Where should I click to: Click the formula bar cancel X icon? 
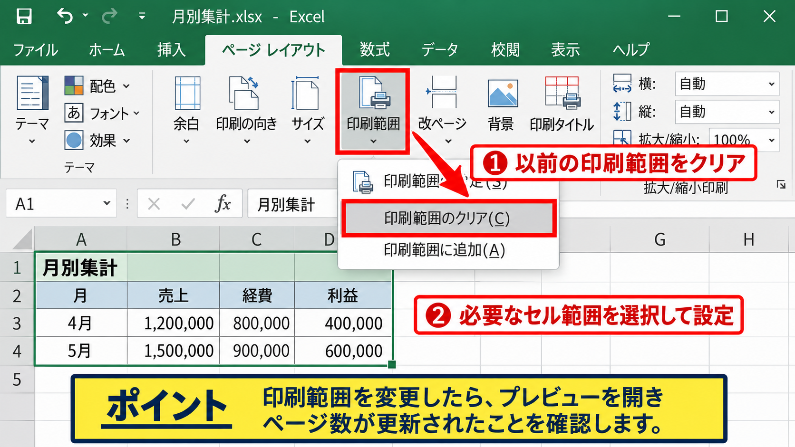[x=154, y=204]
